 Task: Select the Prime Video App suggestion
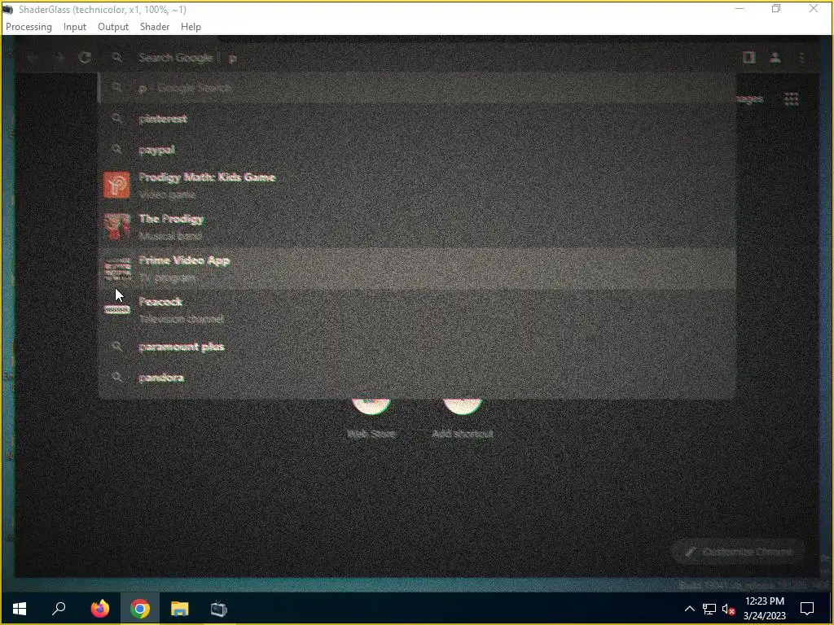(418, 269)
